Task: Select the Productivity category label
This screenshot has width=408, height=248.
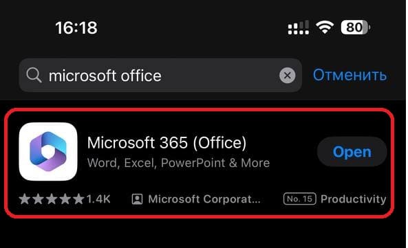Action: click(x=354, y=199)
